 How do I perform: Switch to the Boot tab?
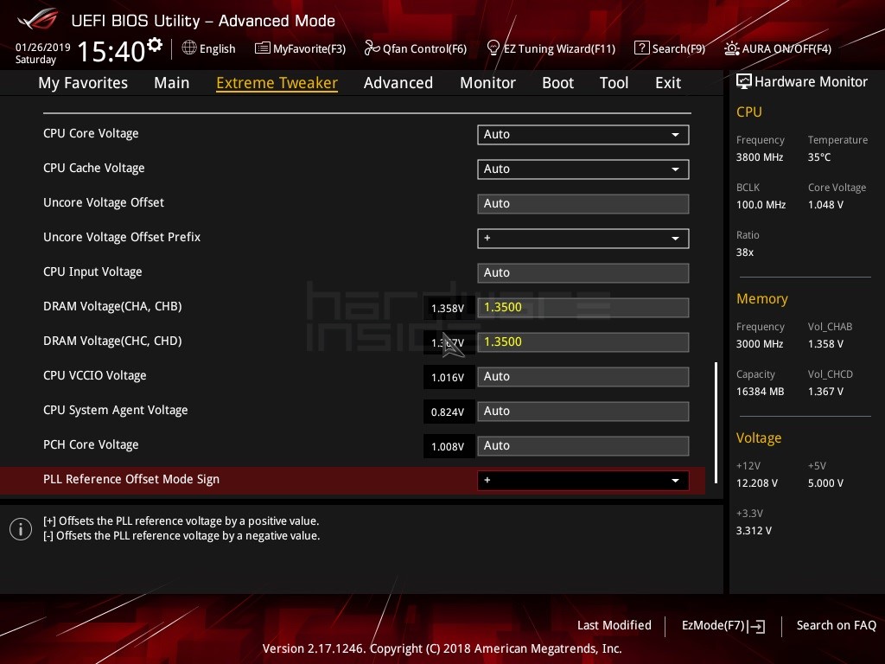557,83
